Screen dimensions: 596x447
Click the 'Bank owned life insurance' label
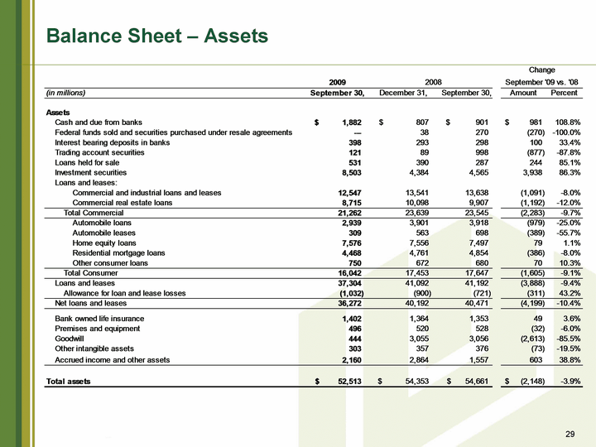(99, 319)
